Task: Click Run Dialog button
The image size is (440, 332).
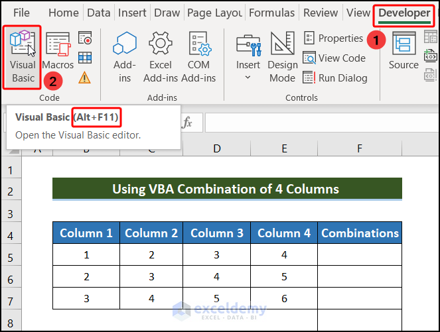Action: pyautogui.click(x=335, y=78)
